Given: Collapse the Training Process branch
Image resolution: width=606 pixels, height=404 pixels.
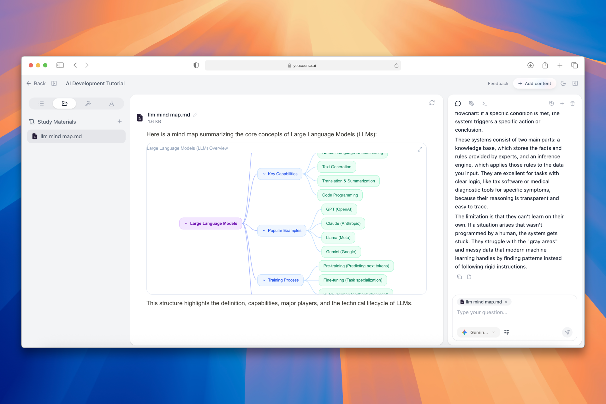Looking at the screenshot, I should [x=264, y=280].
